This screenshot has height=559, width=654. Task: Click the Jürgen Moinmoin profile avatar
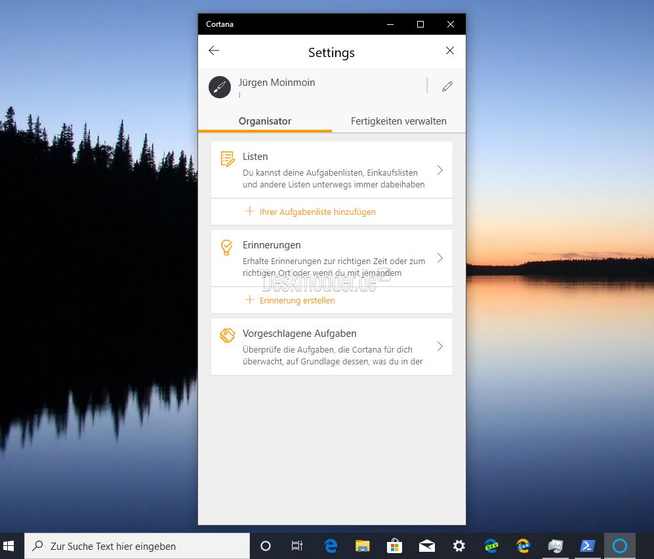(x=220, y=87)
